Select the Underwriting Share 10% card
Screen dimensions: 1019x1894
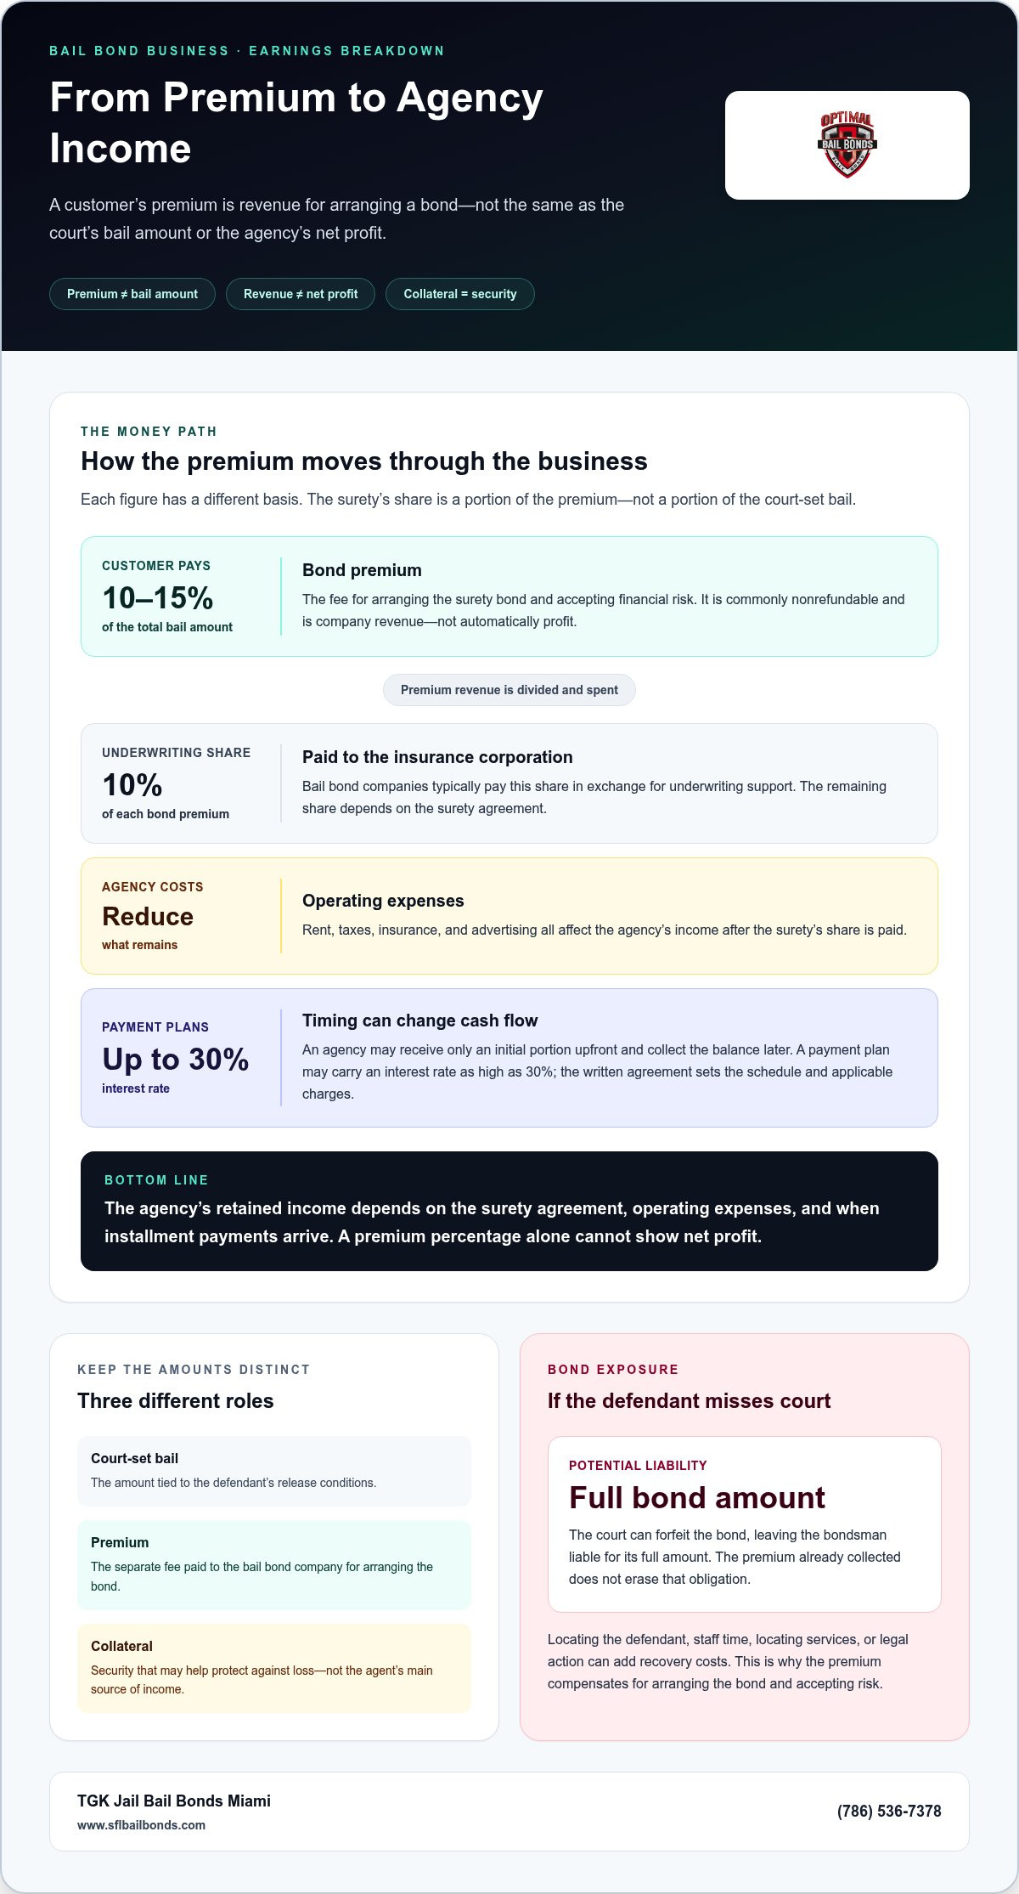[509, 783]
